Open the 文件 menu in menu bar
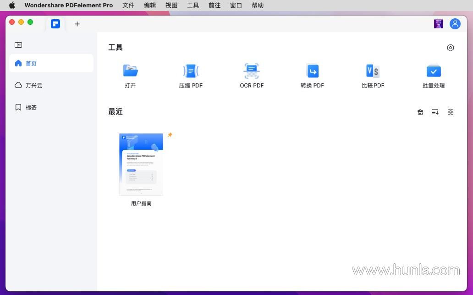The width and height of the screenshot is (473, 295). [128, 5]
